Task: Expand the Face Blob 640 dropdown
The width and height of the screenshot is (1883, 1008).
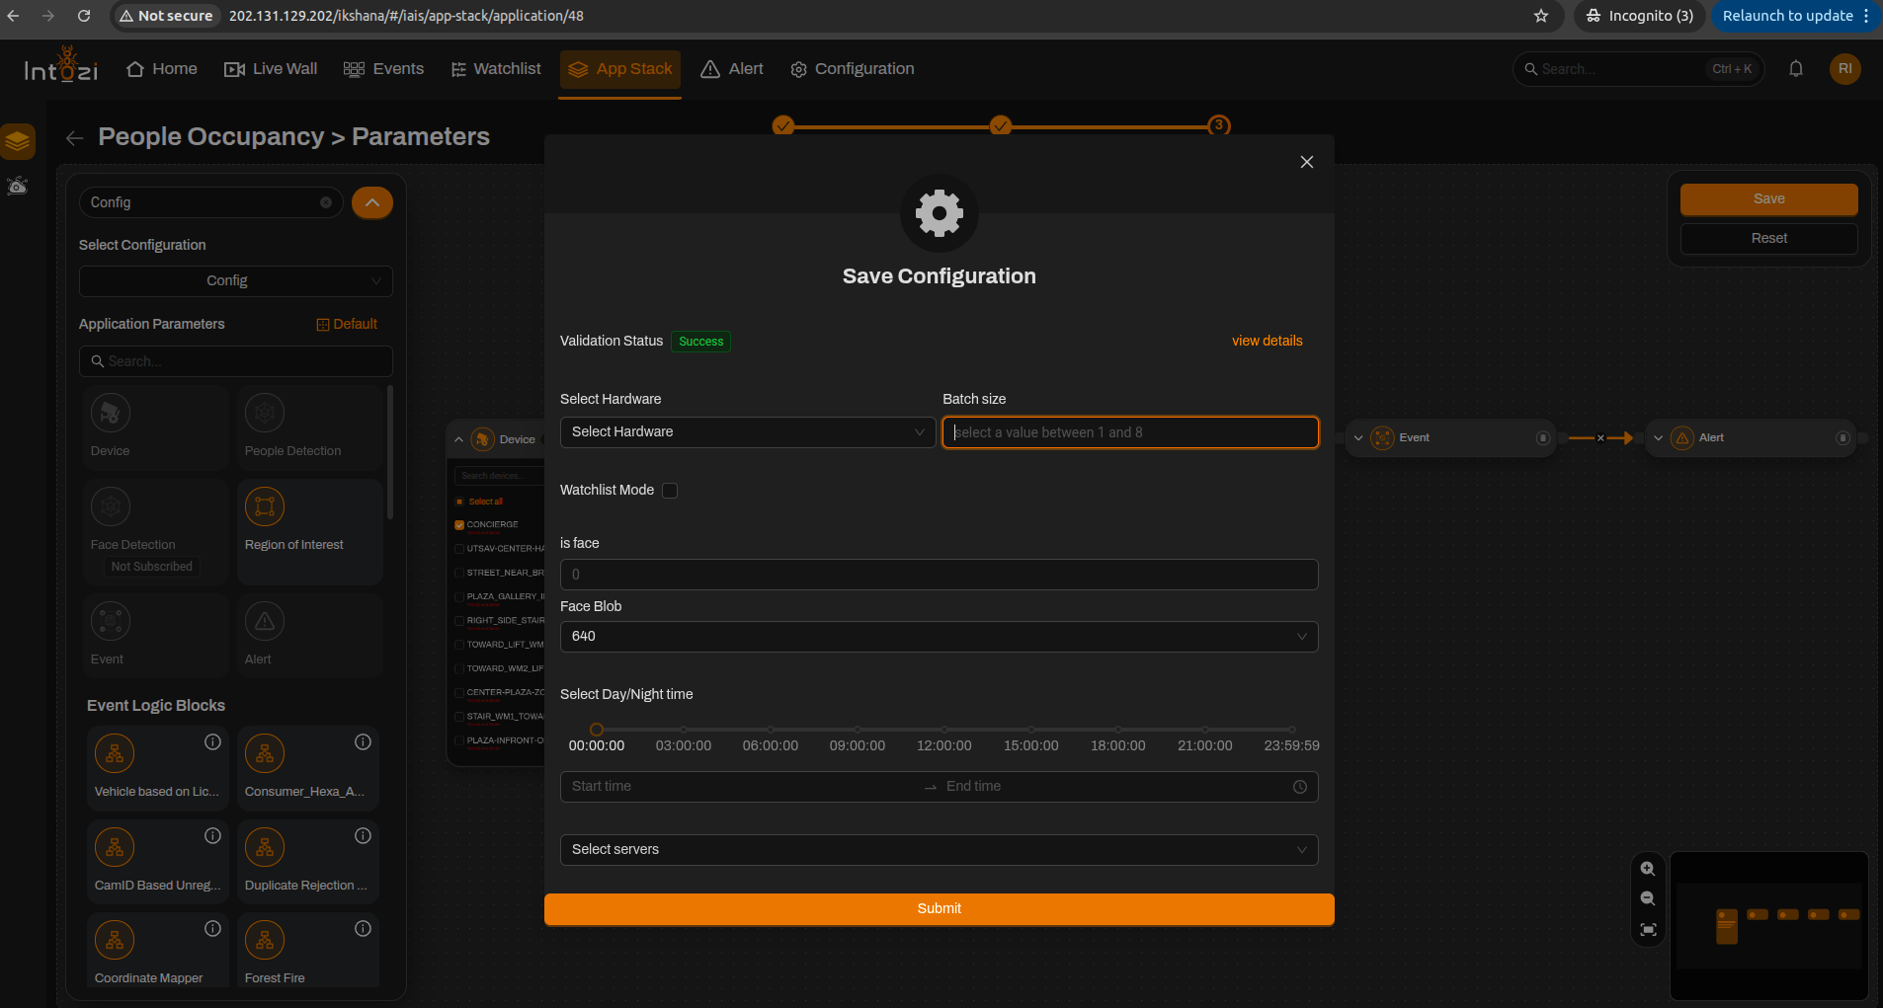Action: pyautogui.click(x=939, y=637)
